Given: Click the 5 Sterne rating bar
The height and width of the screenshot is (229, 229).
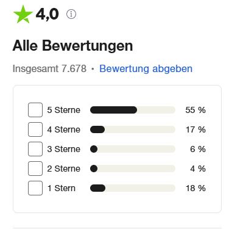Looking at the screenshot, I should pyautogui.click(x=133, y=110).
